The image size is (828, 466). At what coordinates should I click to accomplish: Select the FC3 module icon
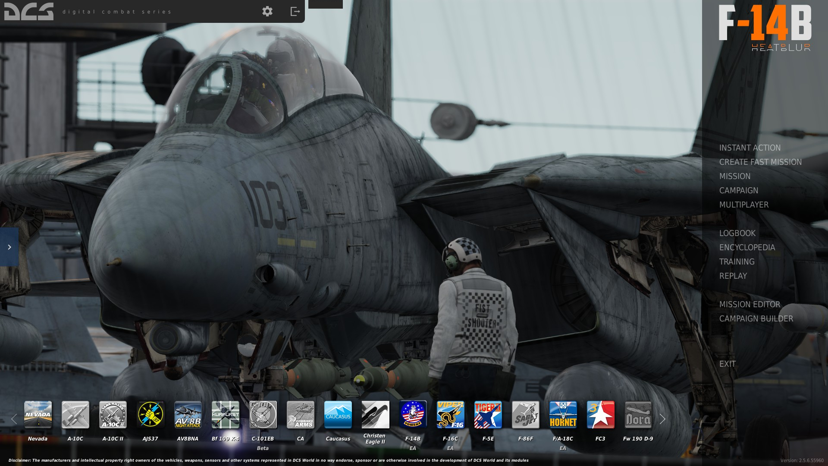pos(601,415)
